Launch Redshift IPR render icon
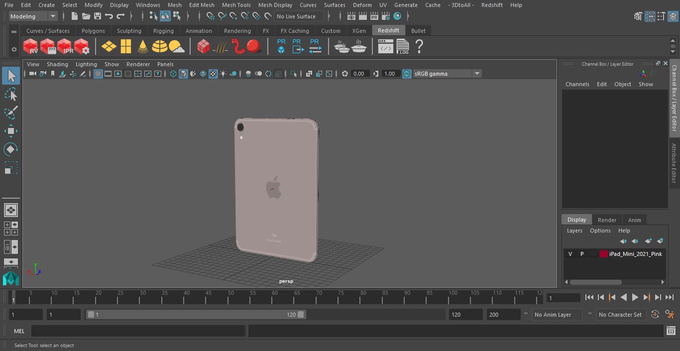Screen dimensions: 680x351 [64, 47]
